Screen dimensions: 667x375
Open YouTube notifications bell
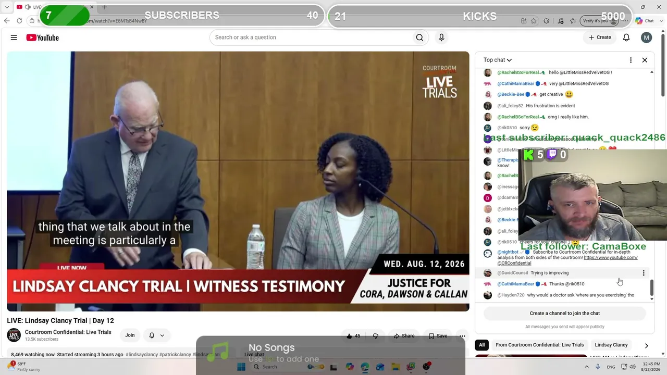pyautogui.click(x=626, y=37)
